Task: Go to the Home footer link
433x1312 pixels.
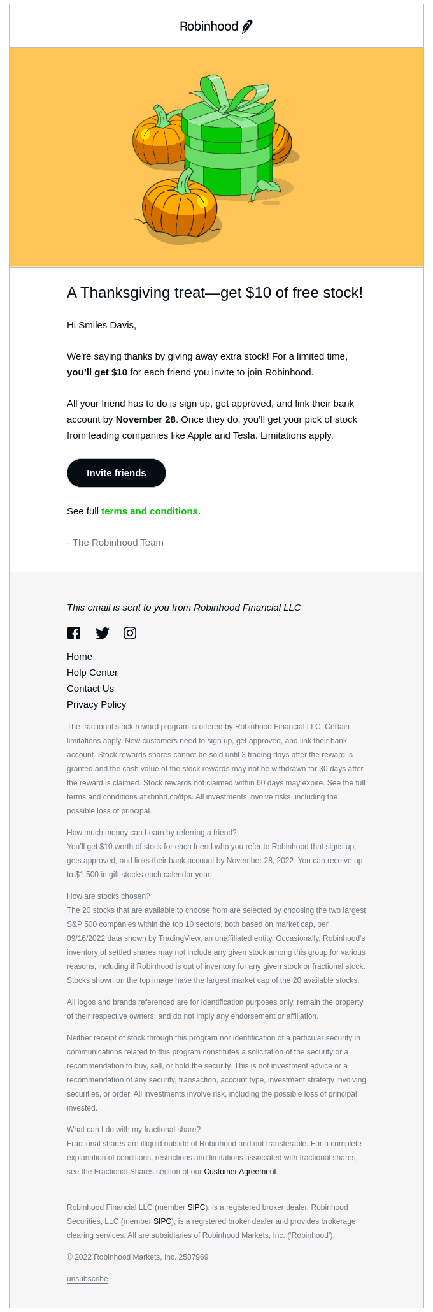Action: coord(80,657)
